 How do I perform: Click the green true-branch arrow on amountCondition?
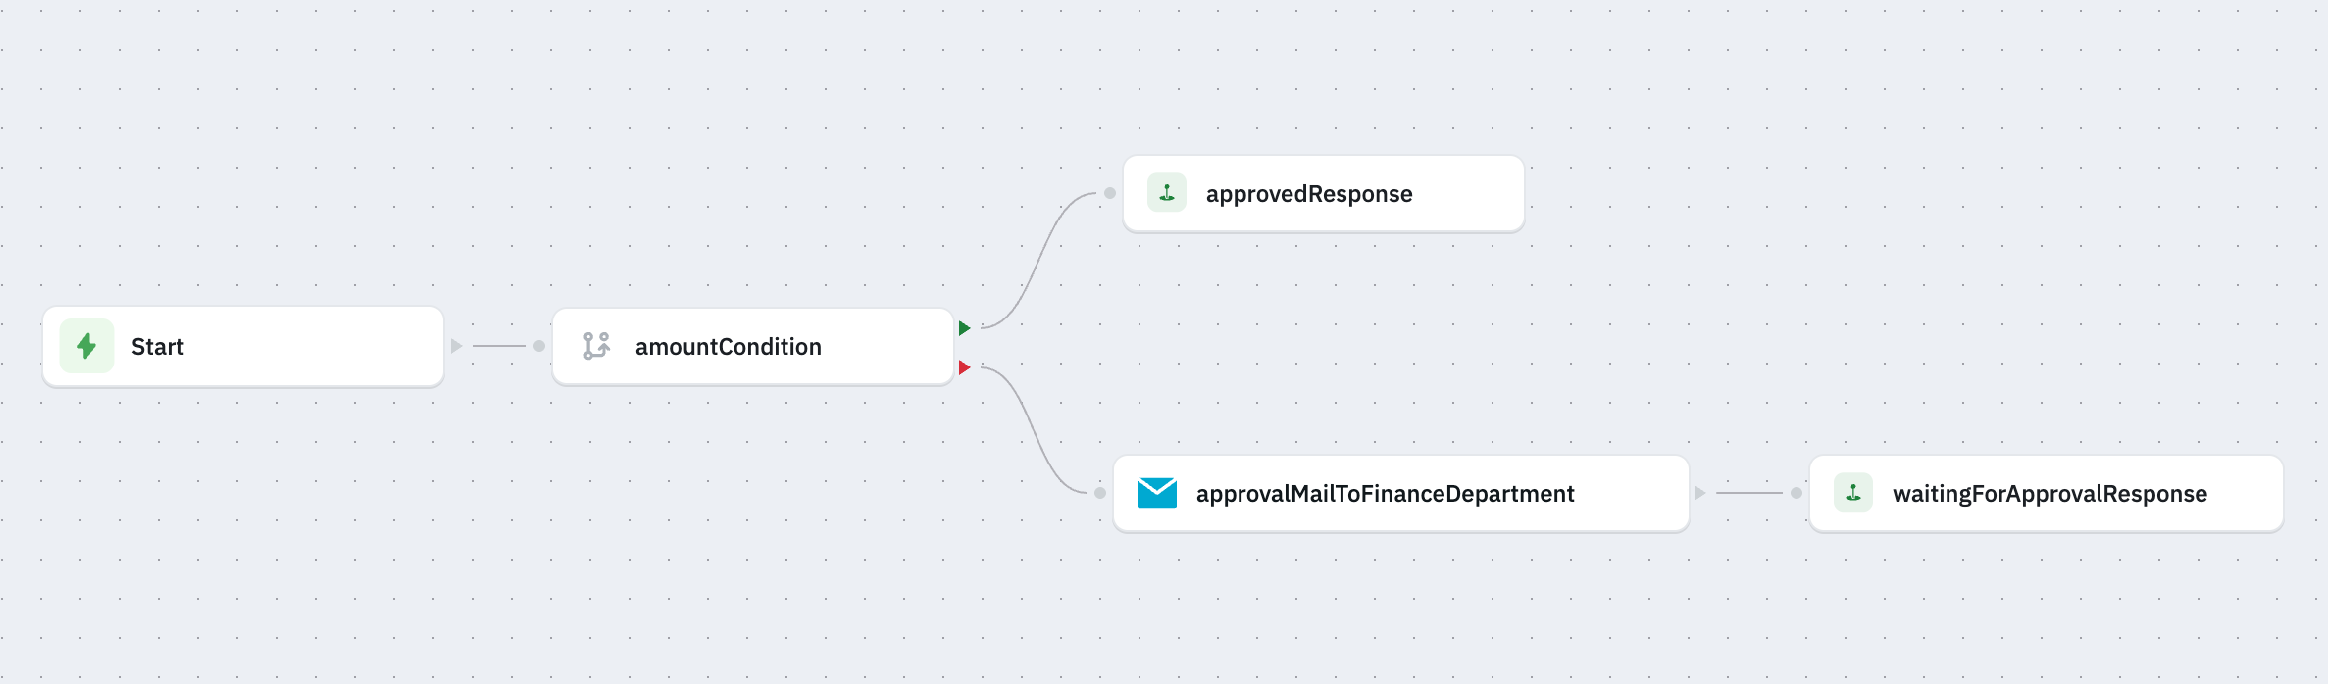[964, 328]
